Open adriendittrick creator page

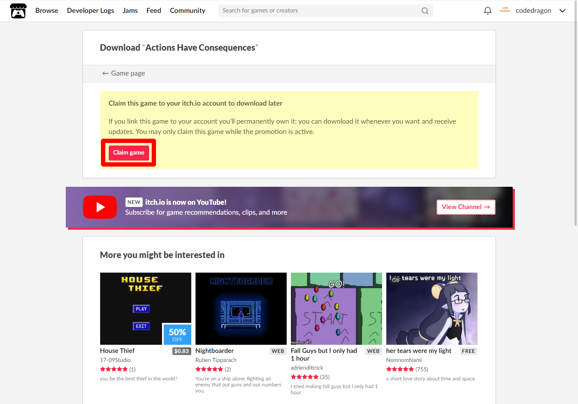point(307,368)
